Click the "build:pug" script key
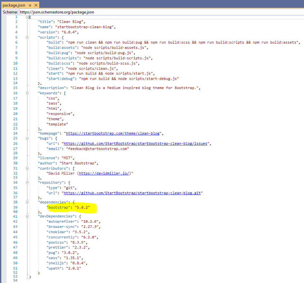The image size is (304, 283). click(x=59, y=53)
